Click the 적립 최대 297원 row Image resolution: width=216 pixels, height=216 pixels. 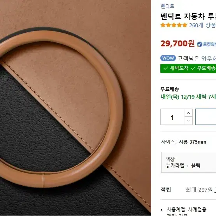click(188, 190)
